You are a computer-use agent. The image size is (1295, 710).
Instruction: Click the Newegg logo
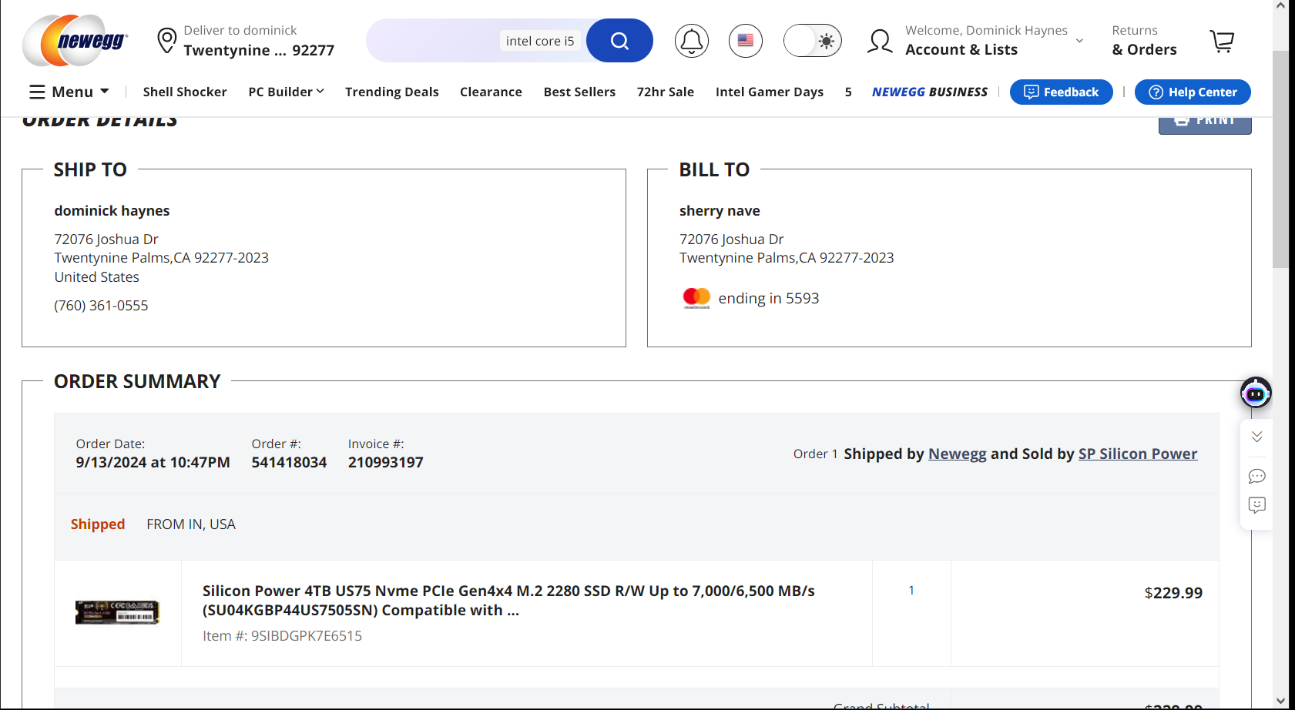(x=75, y=41)
